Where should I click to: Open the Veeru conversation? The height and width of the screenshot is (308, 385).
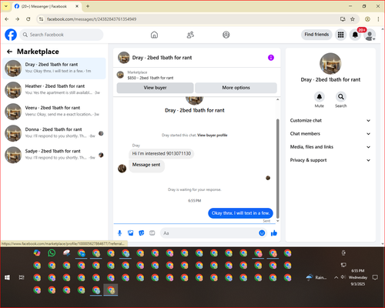click(54, 112)
